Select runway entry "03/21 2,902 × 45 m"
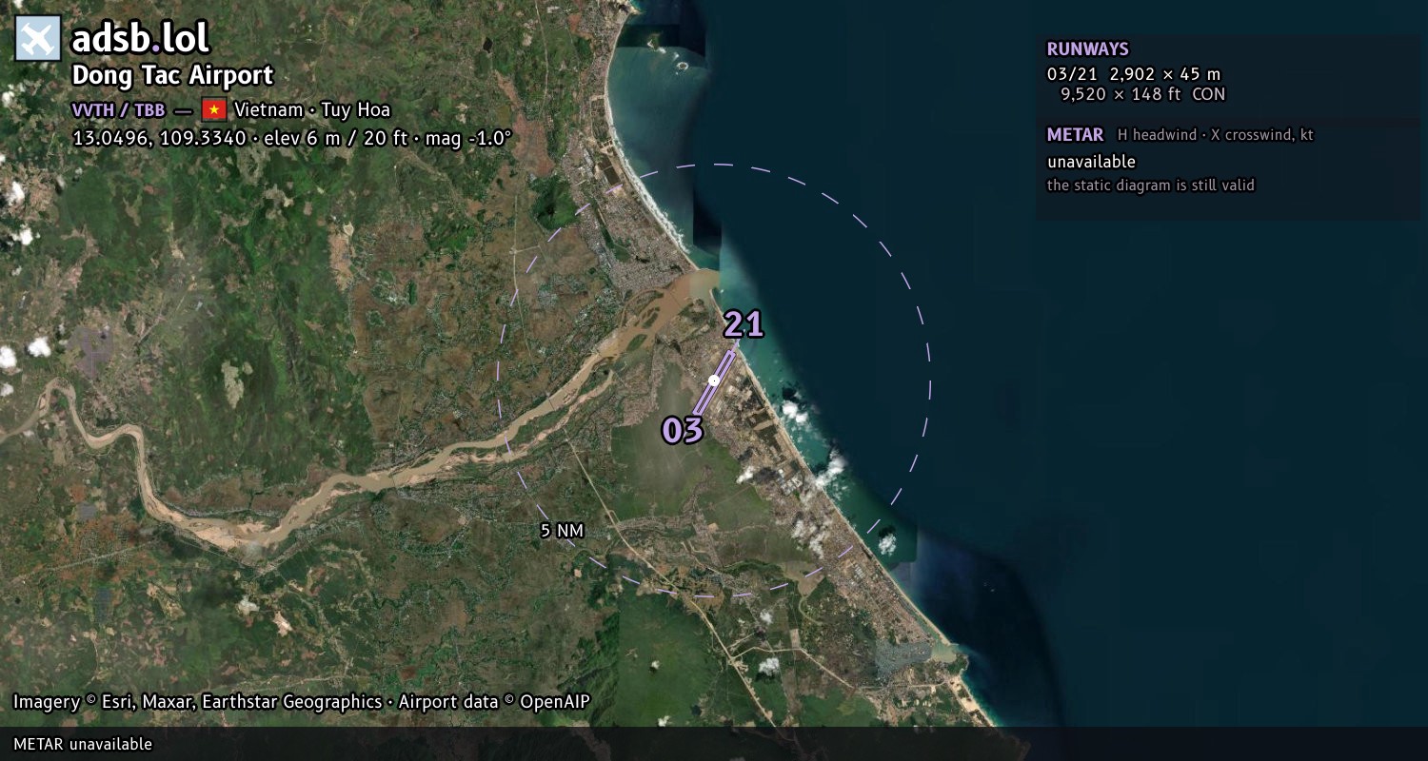Viewport: 1428px width, 761px height. pos(1134,74)
